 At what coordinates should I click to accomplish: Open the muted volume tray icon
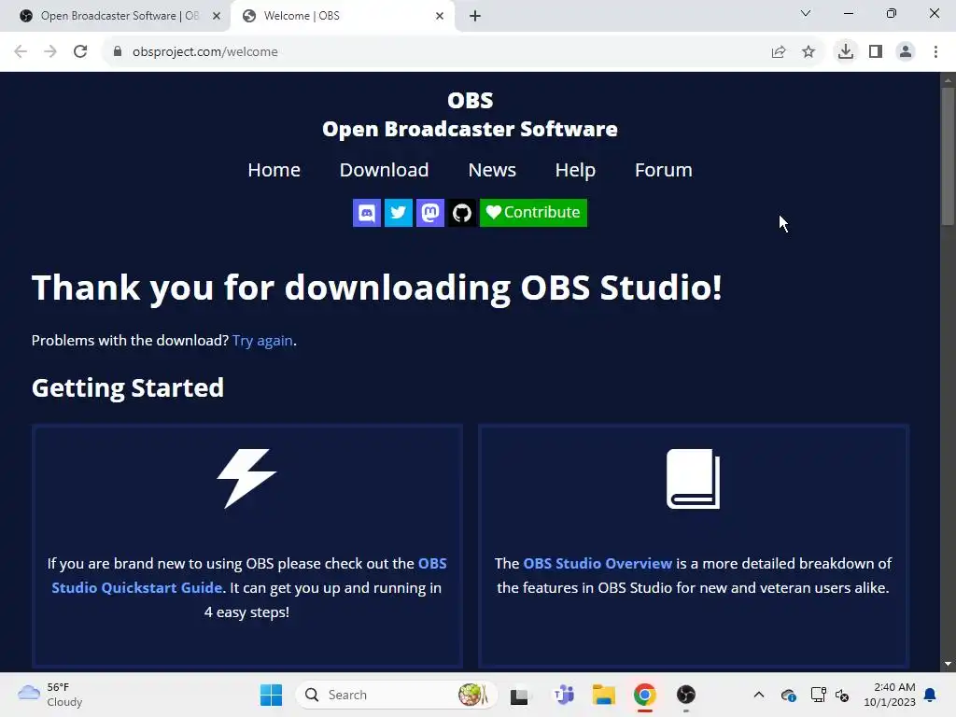(842, 695)
